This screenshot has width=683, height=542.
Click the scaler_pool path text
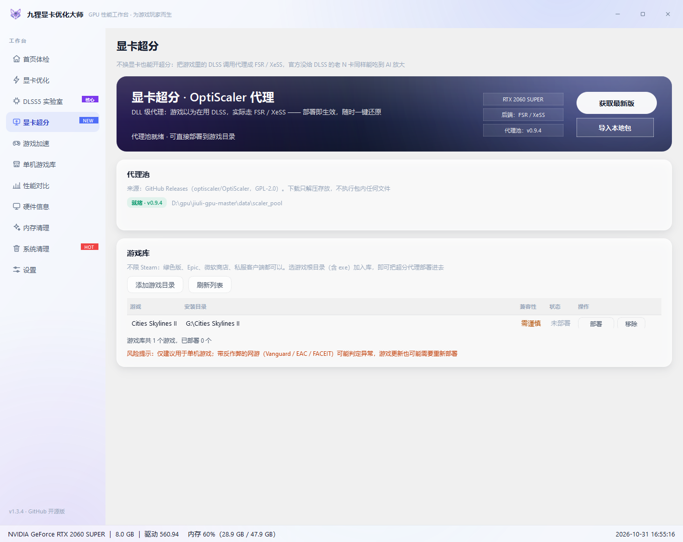(x=227, y=203)
